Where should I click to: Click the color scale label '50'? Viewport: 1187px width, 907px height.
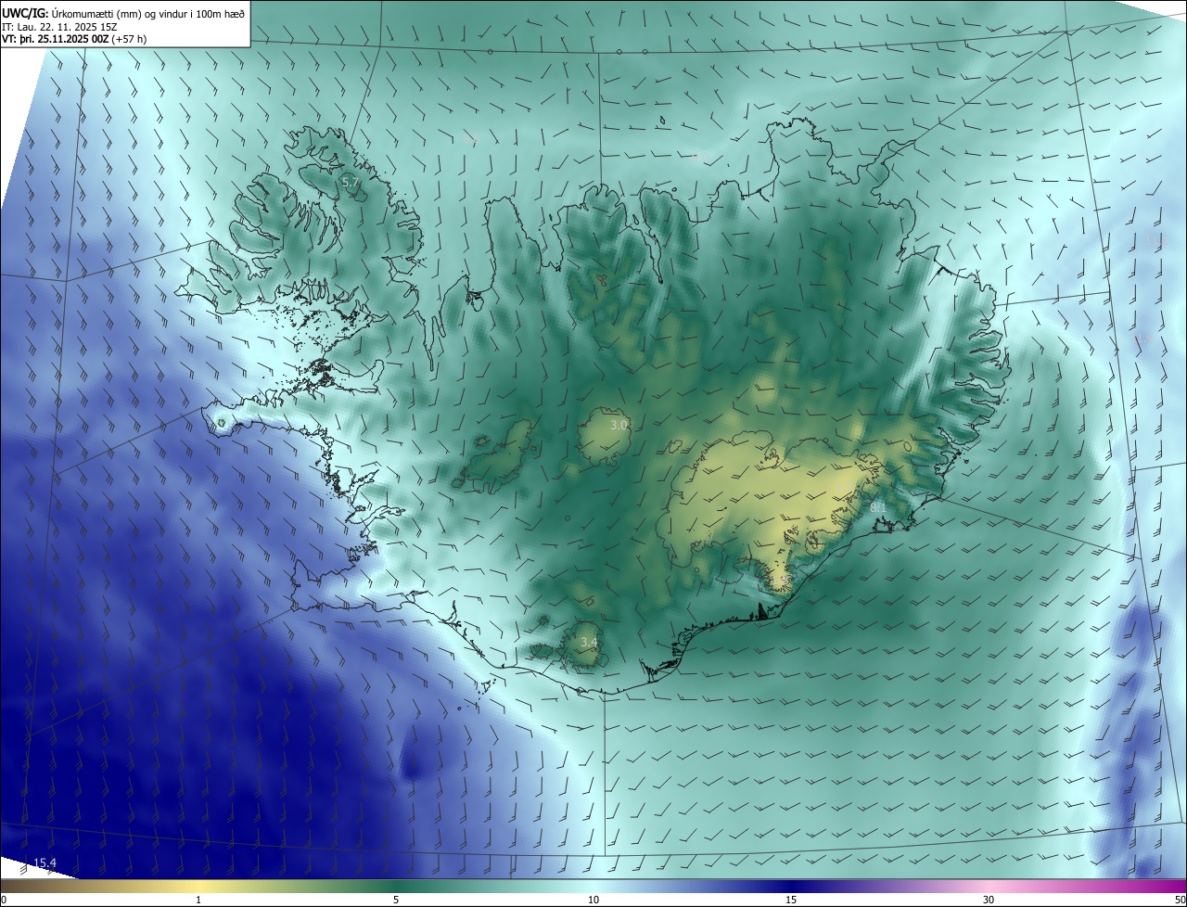(x=1180, y=900)
